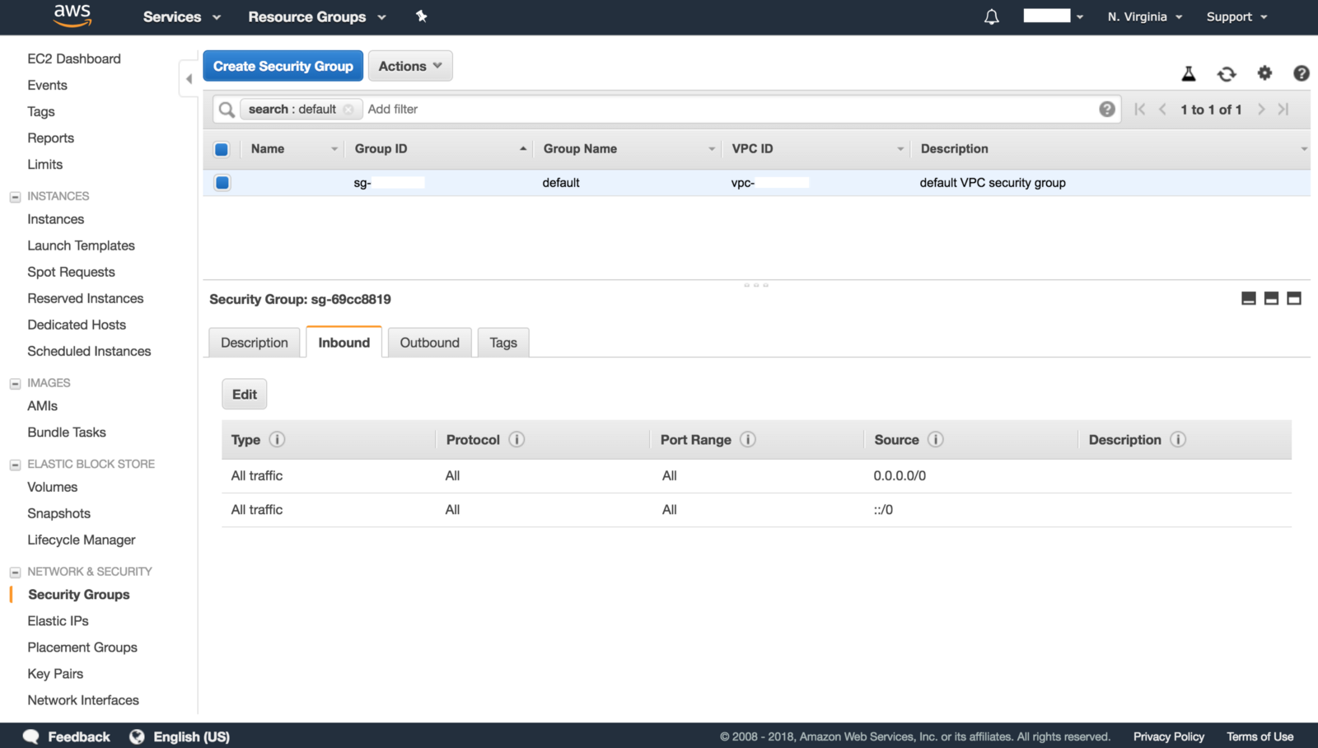Show info for the Protocol column
Viewport: 1318px width, 748px height.
click(516, 439)
